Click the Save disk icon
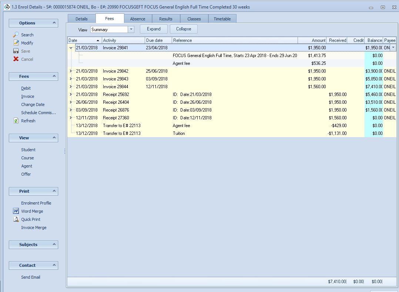This screenshot has width=399, height=292. tap(16, 51)
